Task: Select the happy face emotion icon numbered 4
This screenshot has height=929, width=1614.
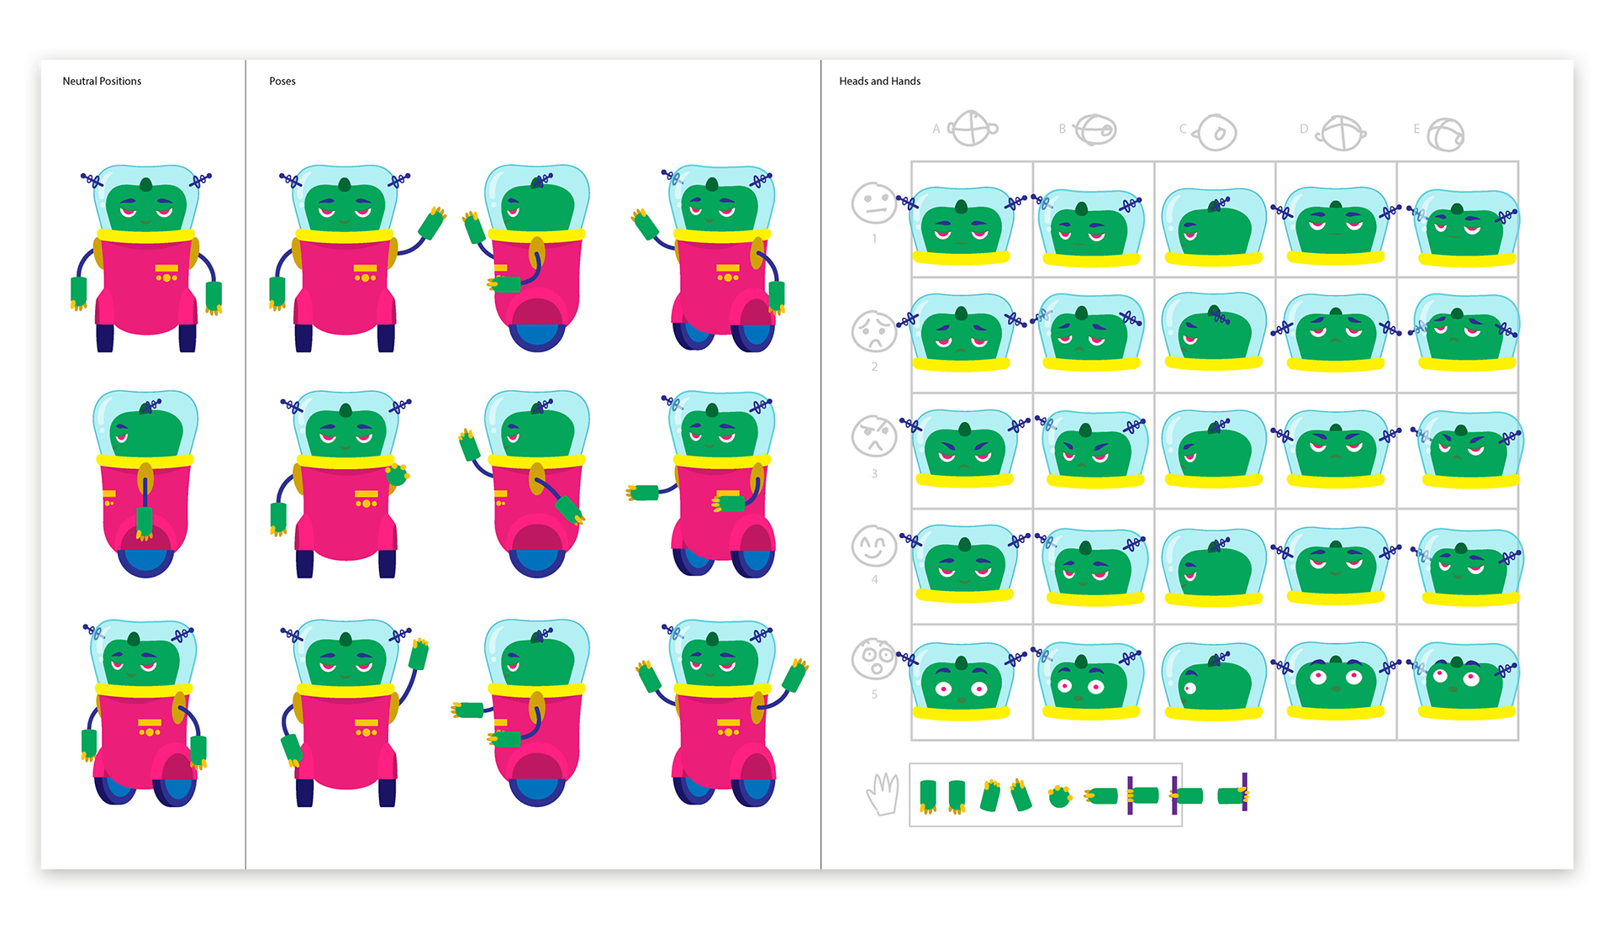Action: [x=874, y=546]
